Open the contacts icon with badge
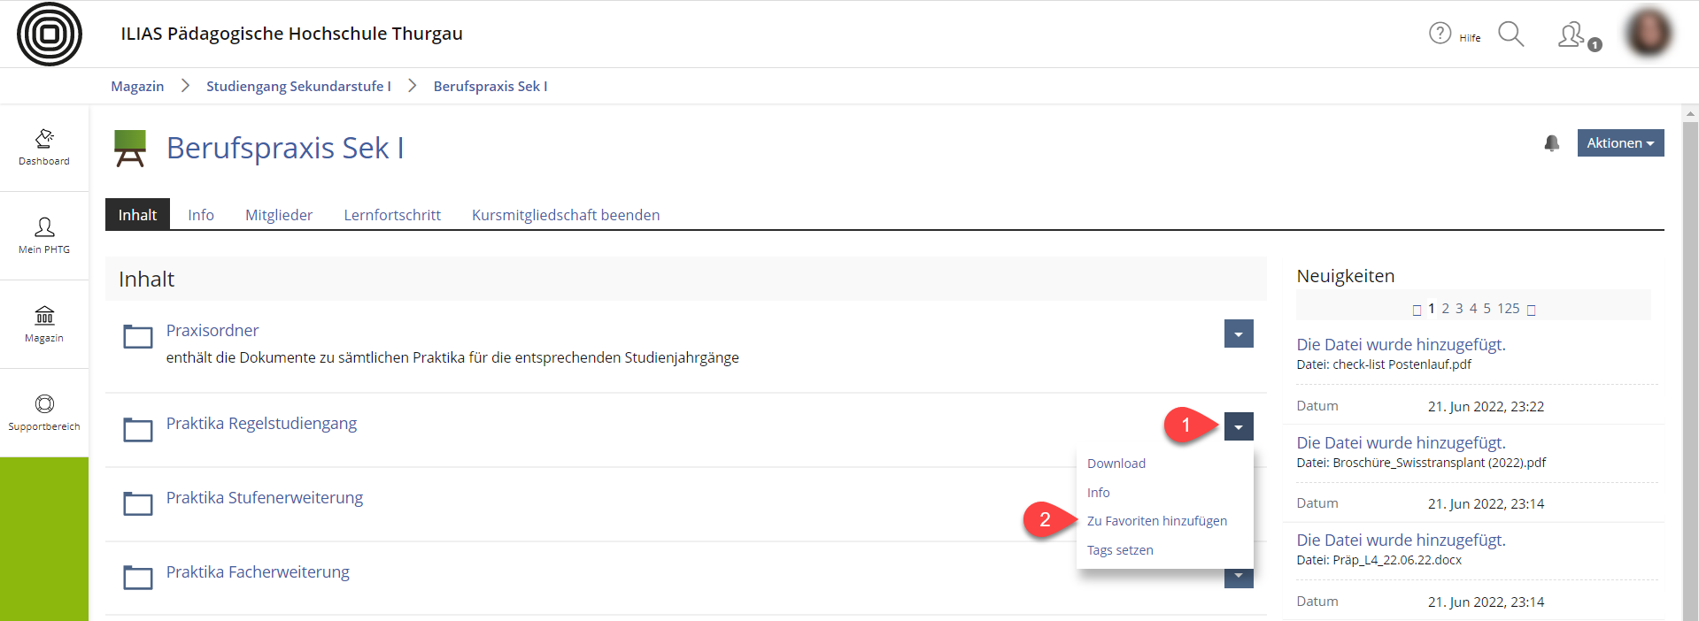The width and height of the screenshot is (1699, 621). coord(1572,35)
